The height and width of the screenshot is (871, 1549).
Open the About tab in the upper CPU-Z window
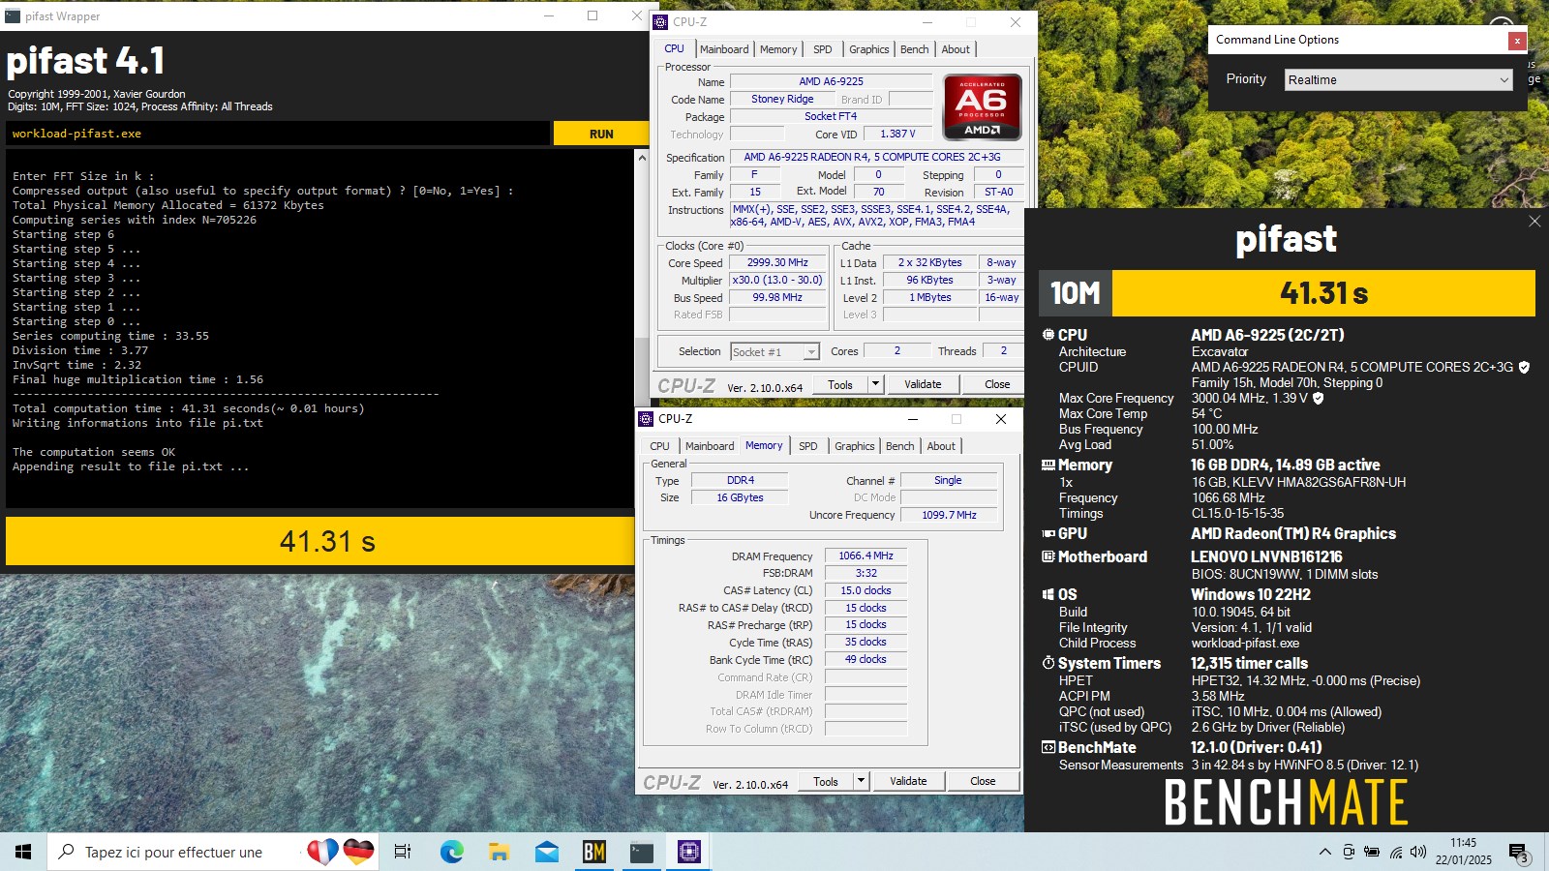[x=956, y=49]
